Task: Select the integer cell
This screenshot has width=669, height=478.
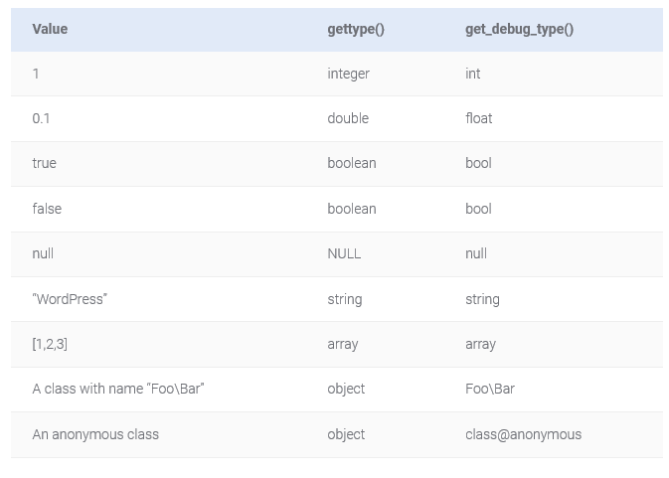Action: click(348, 75)
